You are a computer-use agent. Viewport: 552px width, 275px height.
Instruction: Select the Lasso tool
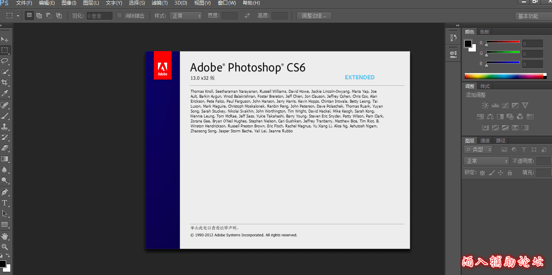point(5,61)
